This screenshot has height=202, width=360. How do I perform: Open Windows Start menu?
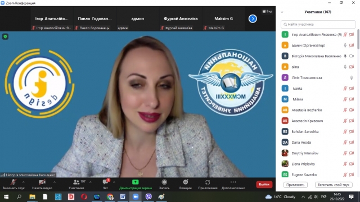(x=6, y=197)
